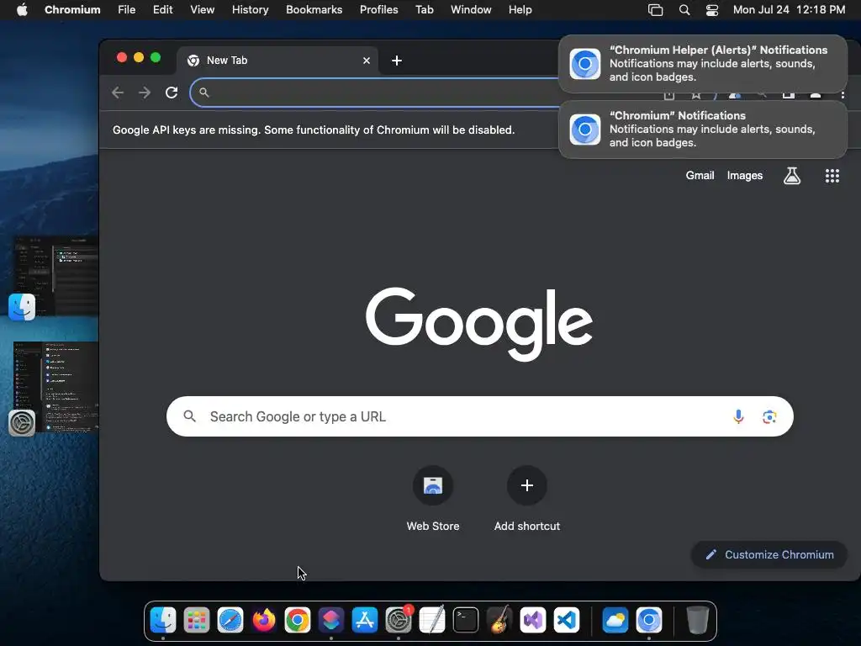
Task: Open System Settings from the Dock
Action: [398, 621]
